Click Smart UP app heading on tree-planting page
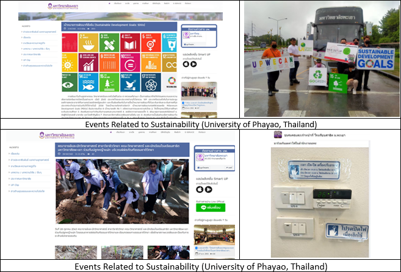Screen dimensions: 401x272 pos(212,179)
